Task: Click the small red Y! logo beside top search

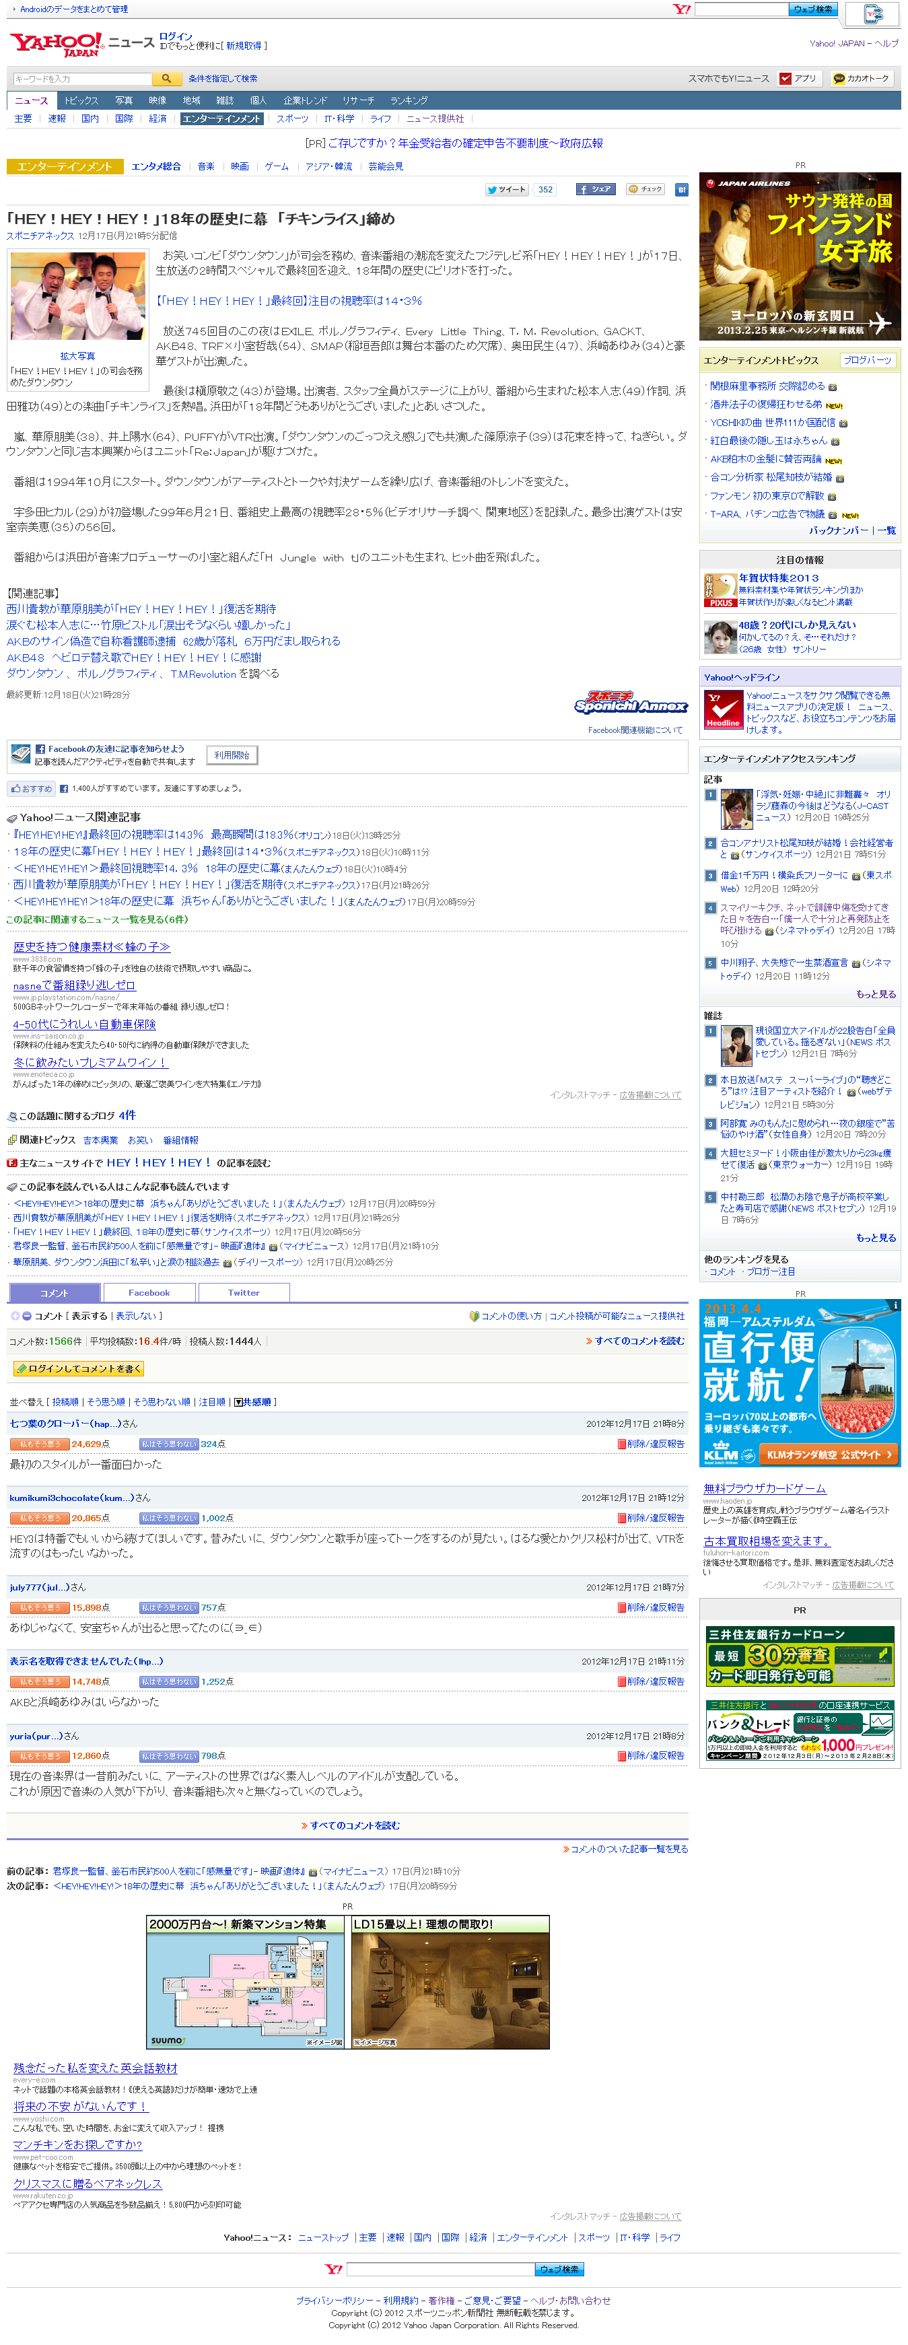Action: [x=681, y=9]
